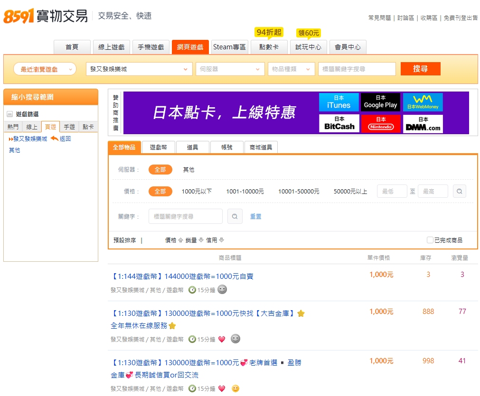Switch to 道具 item tab

(193, 147)
